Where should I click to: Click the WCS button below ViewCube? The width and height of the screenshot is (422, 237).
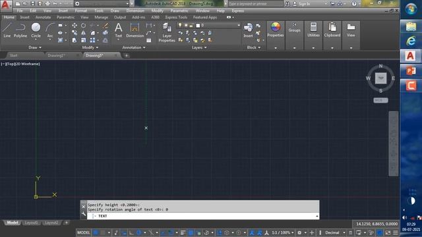380,100
